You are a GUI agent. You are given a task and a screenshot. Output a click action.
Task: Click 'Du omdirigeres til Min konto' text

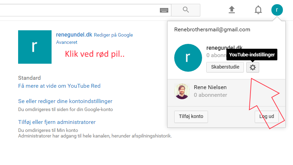(48, 130)
